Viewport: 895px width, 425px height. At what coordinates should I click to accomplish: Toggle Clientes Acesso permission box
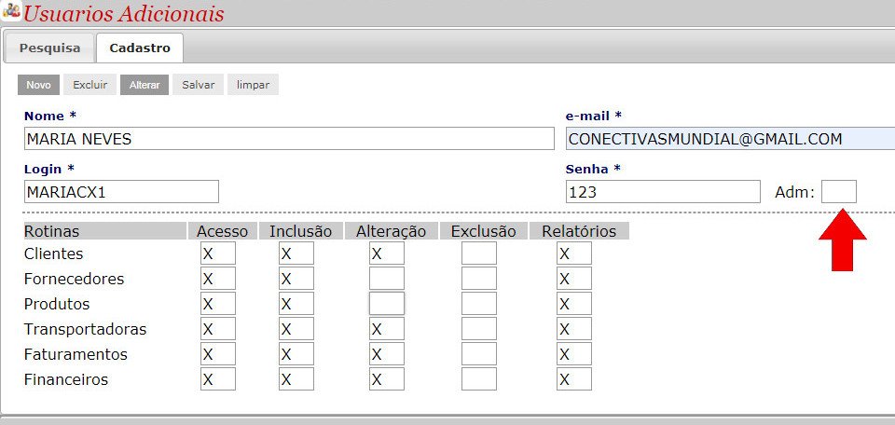point(217,254)
